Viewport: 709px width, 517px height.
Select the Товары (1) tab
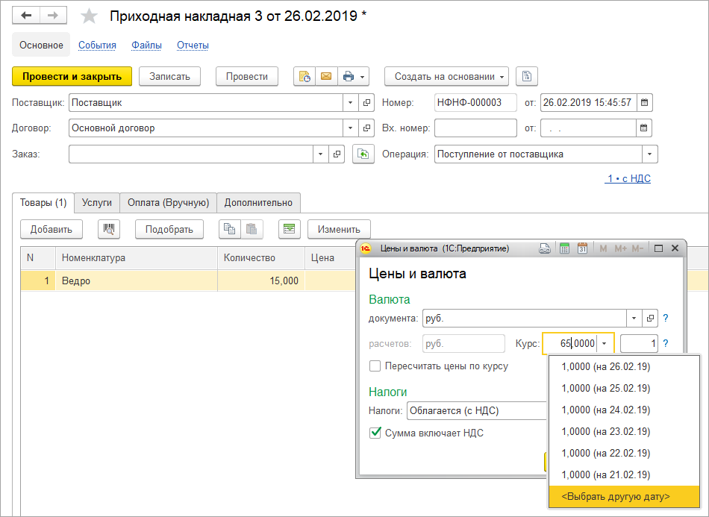[x=43, y=202]
